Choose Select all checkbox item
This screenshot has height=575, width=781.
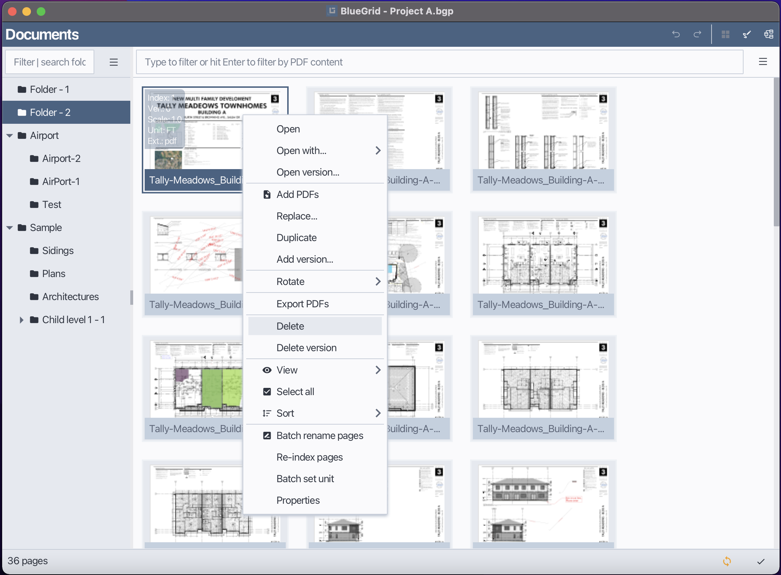(x=295, y=391)
